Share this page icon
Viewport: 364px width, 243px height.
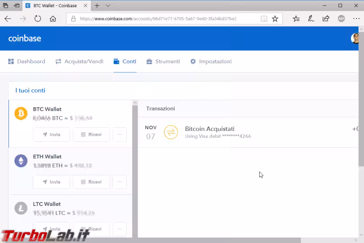(326, 18)
